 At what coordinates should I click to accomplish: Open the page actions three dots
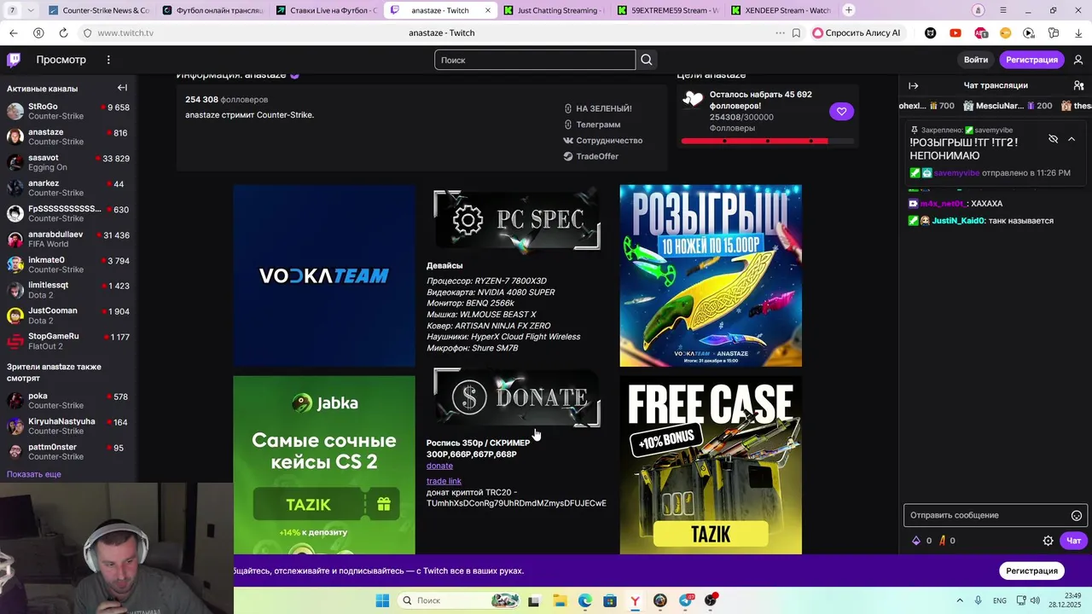(x=780, y=33)
